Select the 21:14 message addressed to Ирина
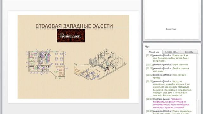Screen dimensions: 203x114 point(169,112)
